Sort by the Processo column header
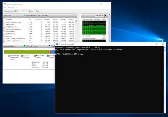168x117 pixels. [9, 19]
